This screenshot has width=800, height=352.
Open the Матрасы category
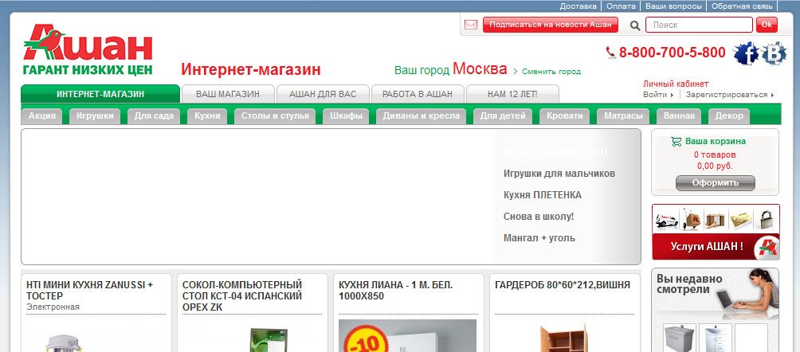pos(623,115)
